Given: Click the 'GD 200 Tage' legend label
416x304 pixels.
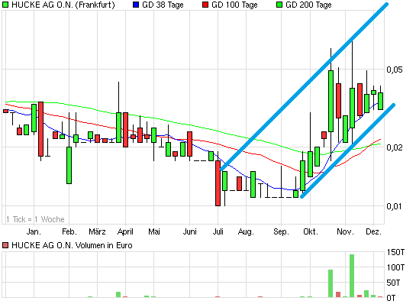Looking at the screenshot, I should coord(308,5).
